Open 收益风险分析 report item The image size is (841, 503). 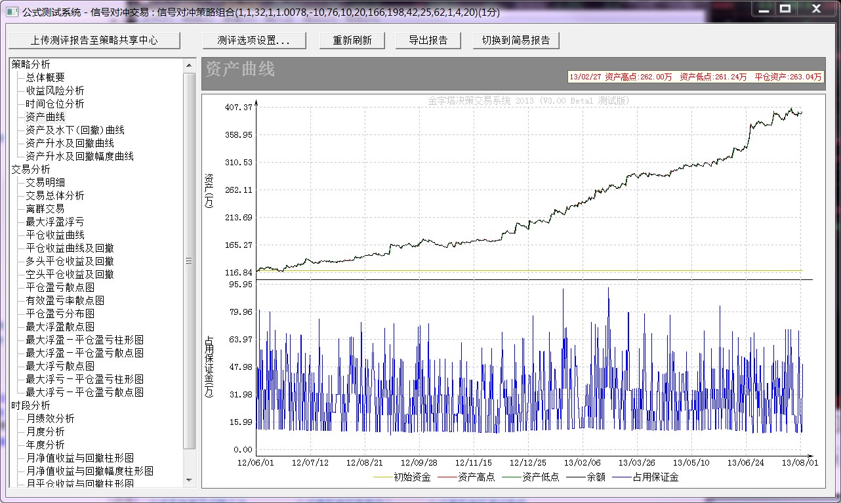point(55,91)
